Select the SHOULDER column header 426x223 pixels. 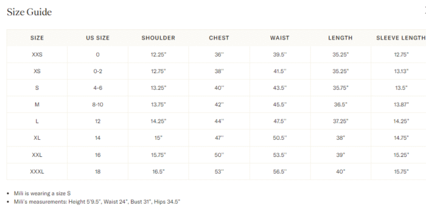pos(158,38)
